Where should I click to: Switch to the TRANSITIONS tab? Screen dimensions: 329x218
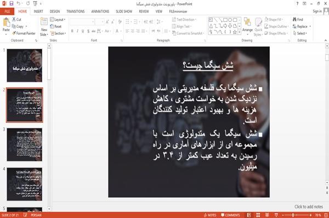point(76,11)
